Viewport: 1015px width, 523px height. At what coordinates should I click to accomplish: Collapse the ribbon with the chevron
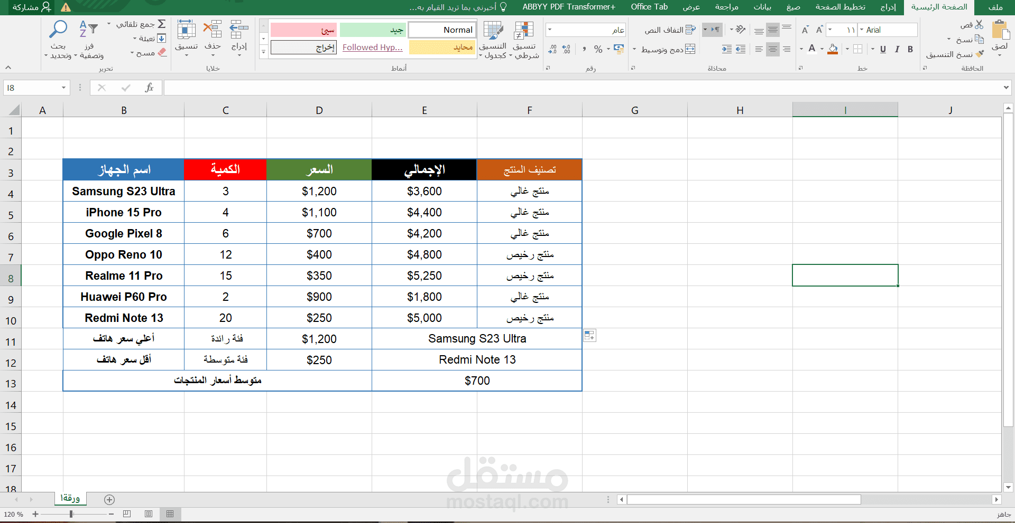point(8,68)
